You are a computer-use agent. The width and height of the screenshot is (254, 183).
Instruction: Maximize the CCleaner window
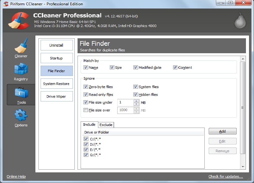click(230, 3)
